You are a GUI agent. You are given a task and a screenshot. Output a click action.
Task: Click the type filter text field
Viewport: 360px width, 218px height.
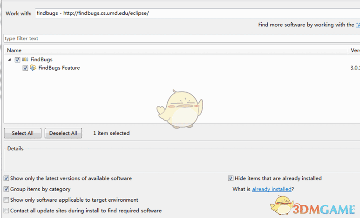(x=182, y=38)
